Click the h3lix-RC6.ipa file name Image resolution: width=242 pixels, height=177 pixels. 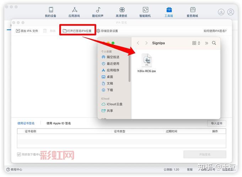147,71
